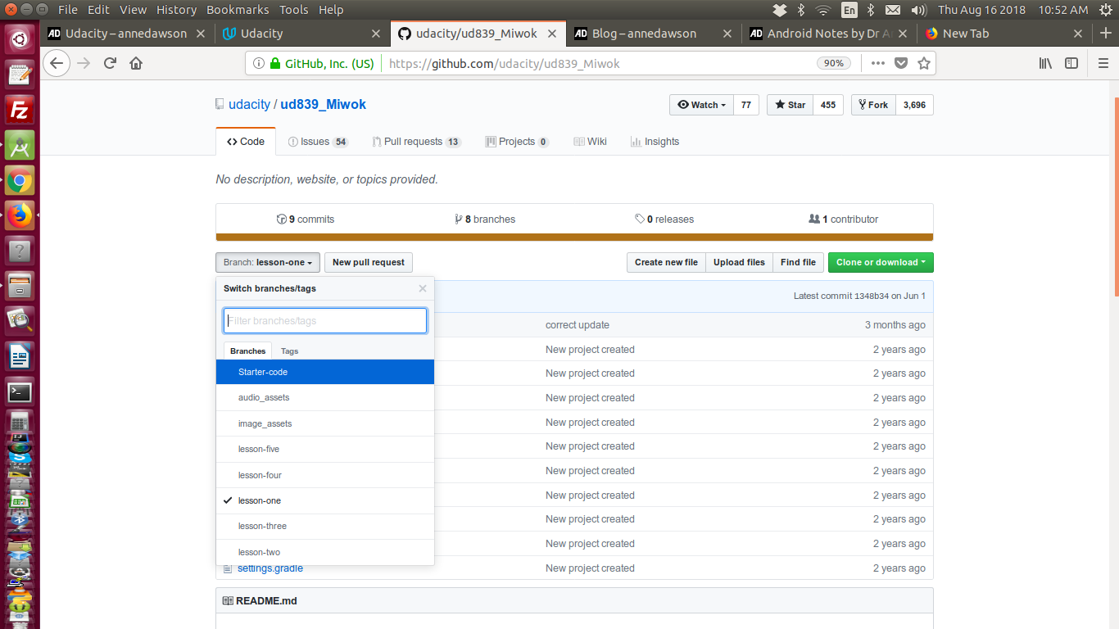This screenshot has height=629, width=1119.
Task: Open the Projects tab
Action: [516, 142]
